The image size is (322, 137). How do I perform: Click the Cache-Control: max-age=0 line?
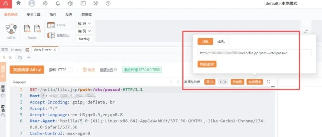click(60, 133)
